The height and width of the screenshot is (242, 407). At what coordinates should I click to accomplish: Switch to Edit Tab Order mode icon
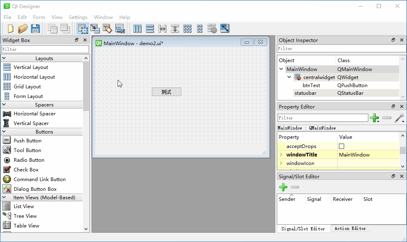point(120,29)
